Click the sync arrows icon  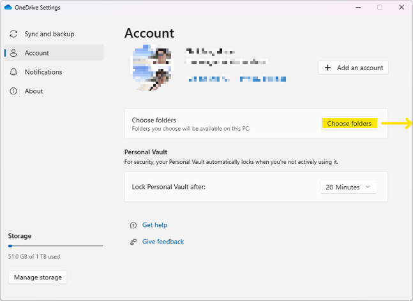13,34
